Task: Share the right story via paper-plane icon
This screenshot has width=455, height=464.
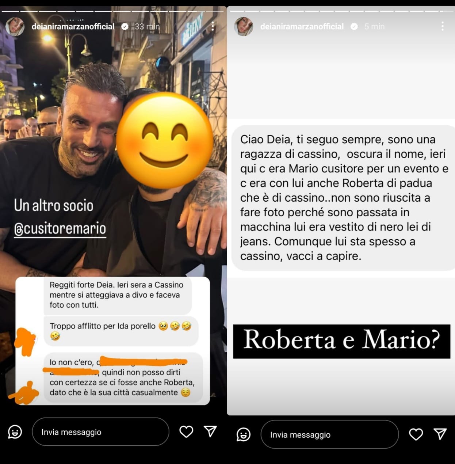Action: coord(440,434)
